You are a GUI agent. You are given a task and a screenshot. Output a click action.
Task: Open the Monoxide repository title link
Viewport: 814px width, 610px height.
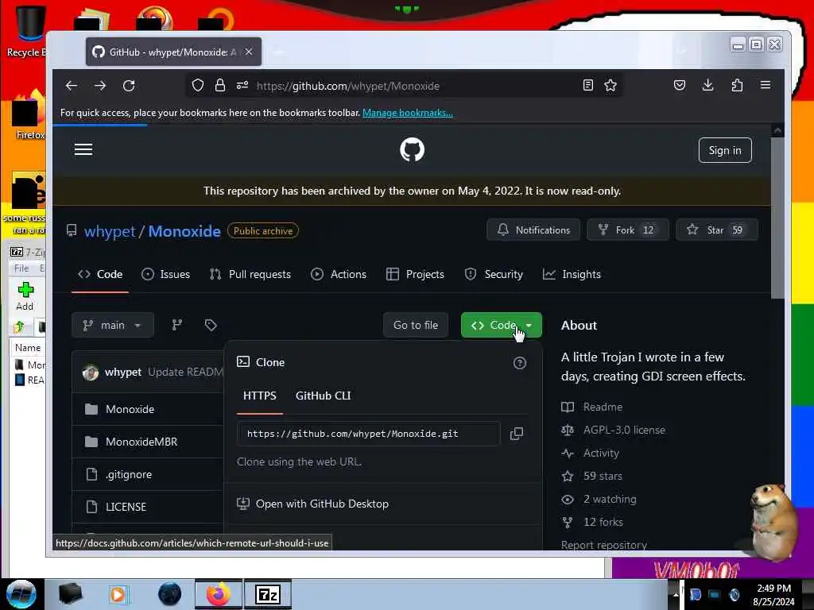184,231
